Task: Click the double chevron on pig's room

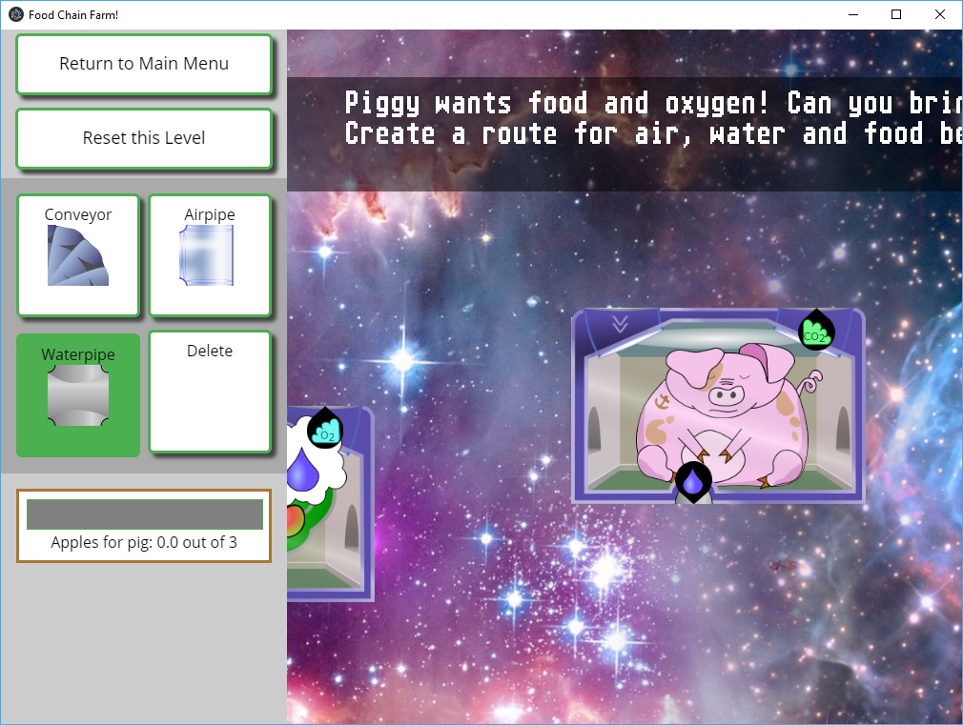Action: pos(620,324)
